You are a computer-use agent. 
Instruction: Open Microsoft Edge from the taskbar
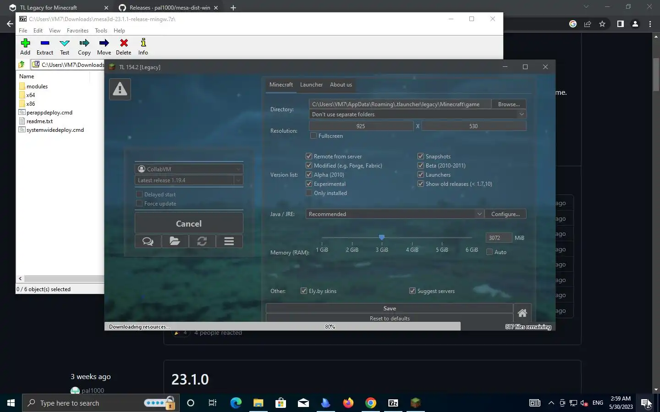click(x=236, y=403)
